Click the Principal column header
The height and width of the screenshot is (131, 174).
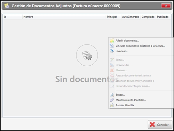113,17
